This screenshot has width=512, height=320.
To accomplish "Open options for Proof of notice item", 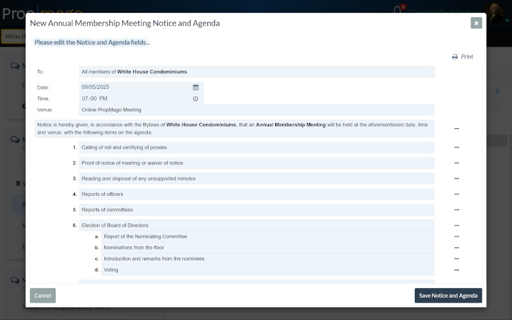I will point(456,163).
